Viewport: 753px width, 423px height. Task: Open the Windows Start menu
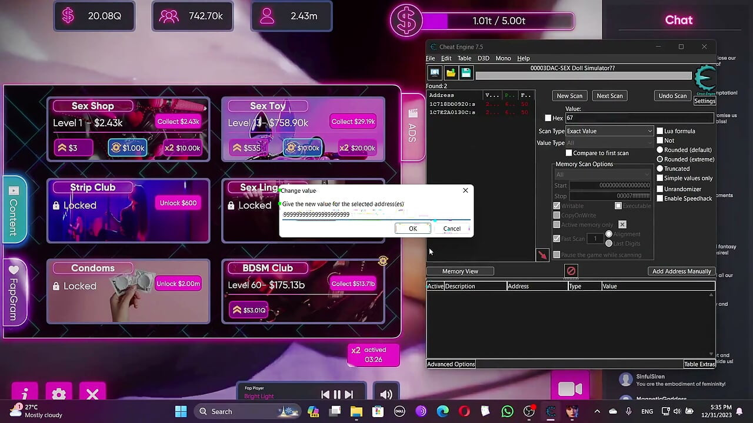click(181, 411)
